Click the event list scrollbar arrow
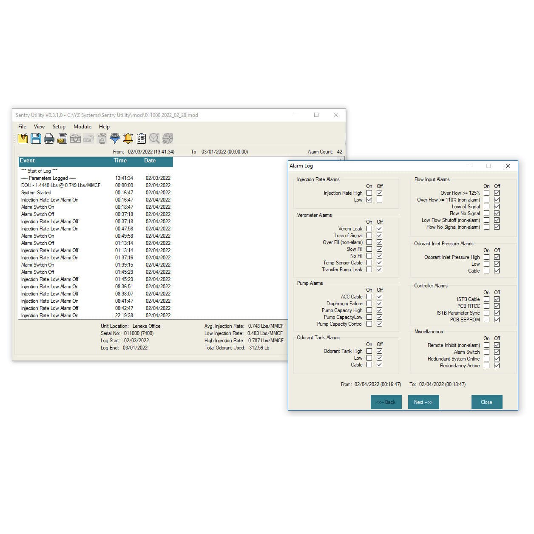The width and height of the screenshot is (534, 534). 340,160
